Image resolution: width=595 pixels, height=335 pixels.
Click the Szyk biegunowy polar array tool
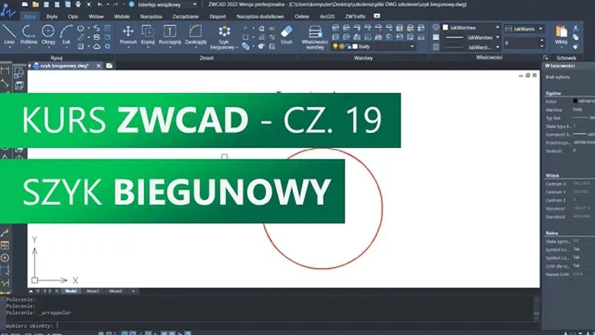(x=225, y=36)
